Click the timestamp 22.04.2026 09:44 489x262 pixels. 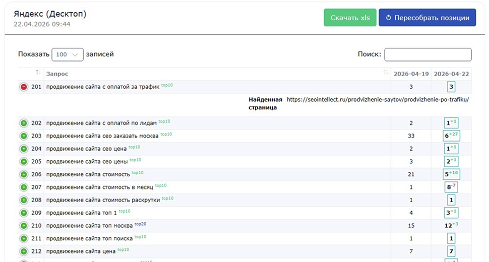[x=42, y=24]
